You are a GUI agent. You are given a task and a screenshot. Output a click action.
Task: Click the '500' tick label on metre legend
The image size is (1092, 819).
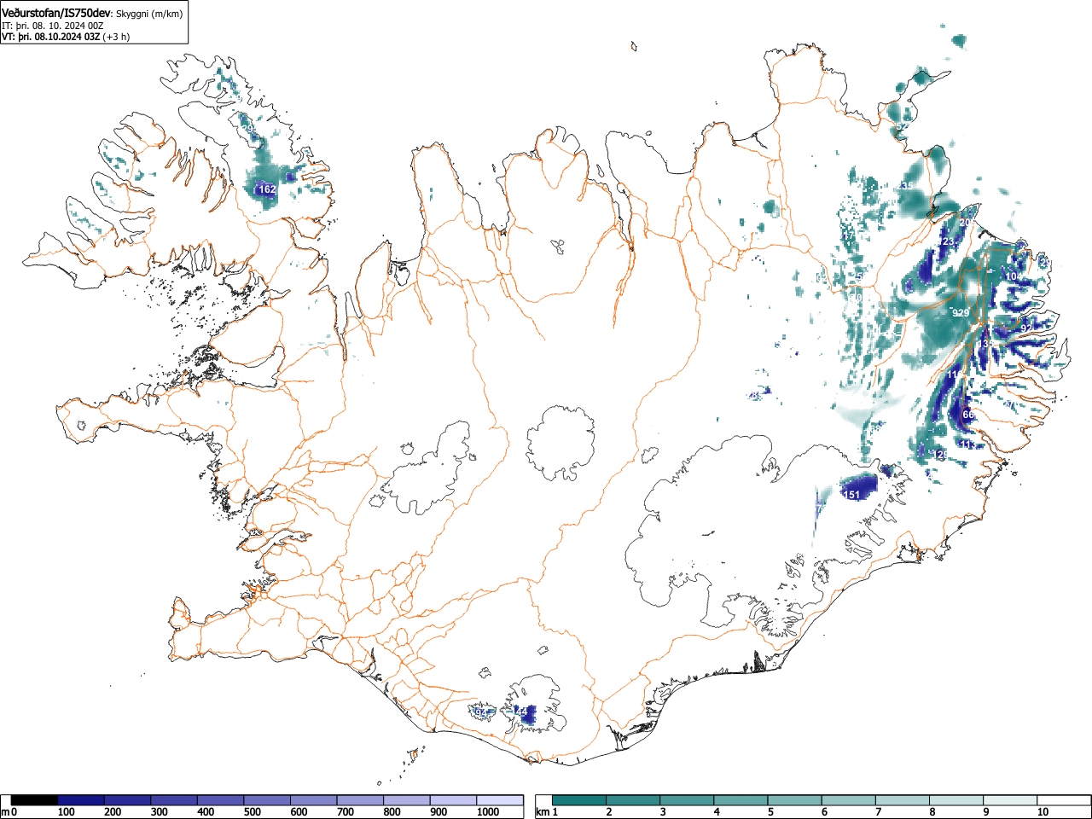pos(253,812)
